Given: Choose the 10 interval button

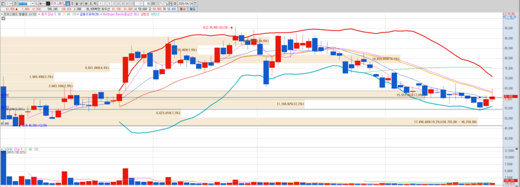Looking at the screenshot, I should 114,4.
